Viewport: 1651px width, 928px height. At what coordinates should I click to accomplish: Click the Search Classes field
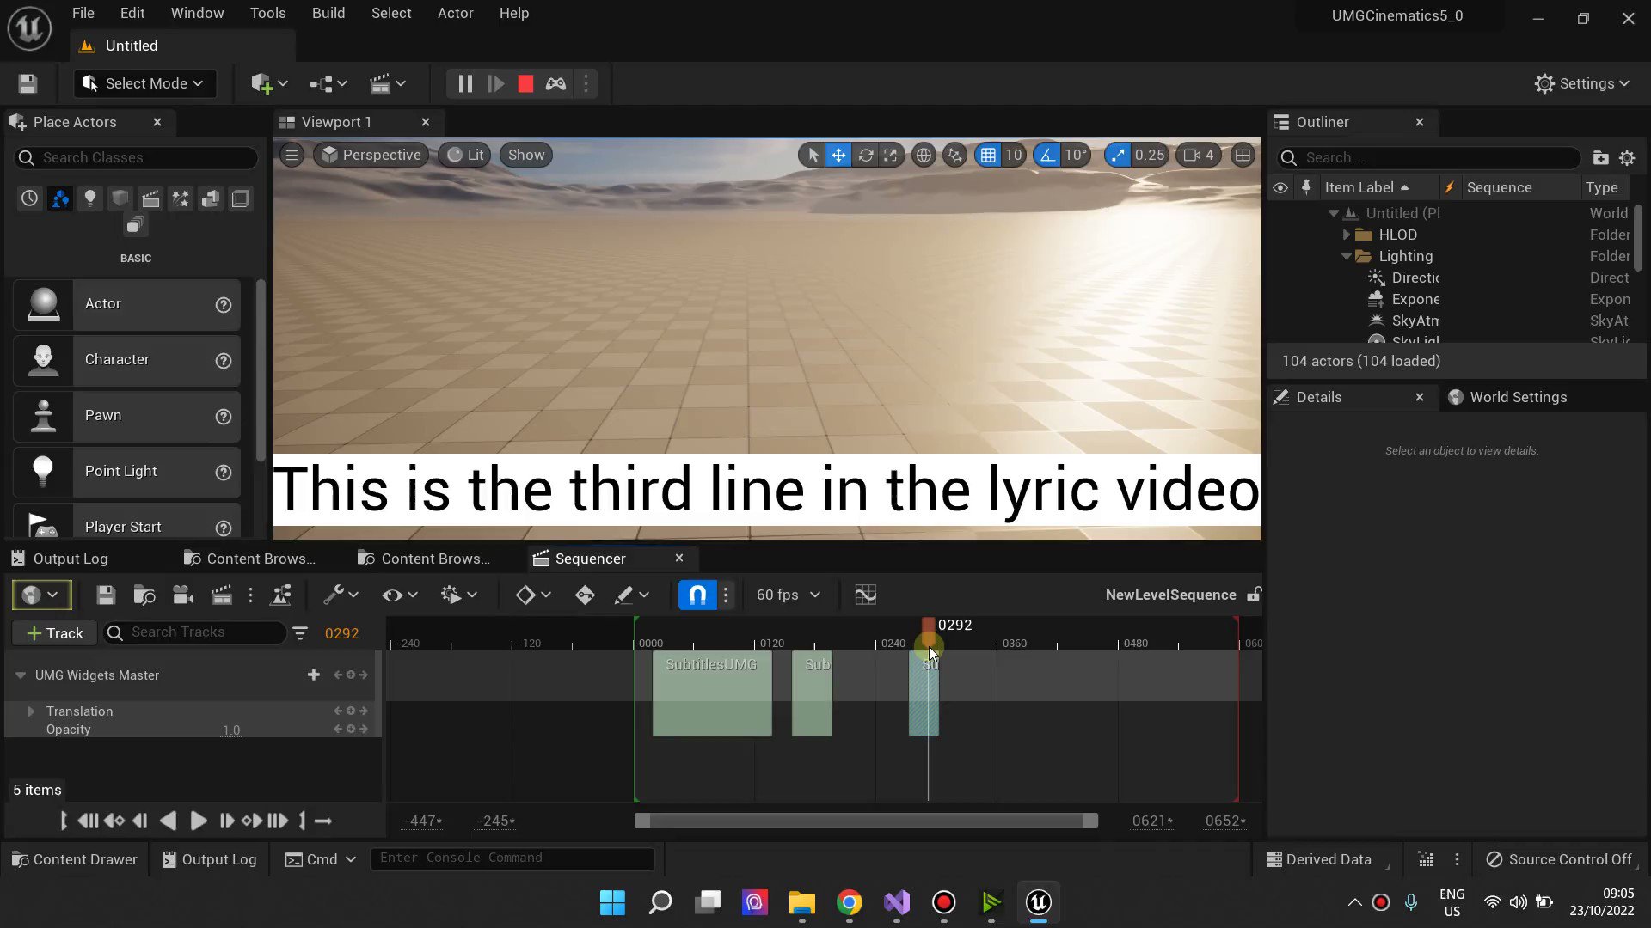pos(138,157)
